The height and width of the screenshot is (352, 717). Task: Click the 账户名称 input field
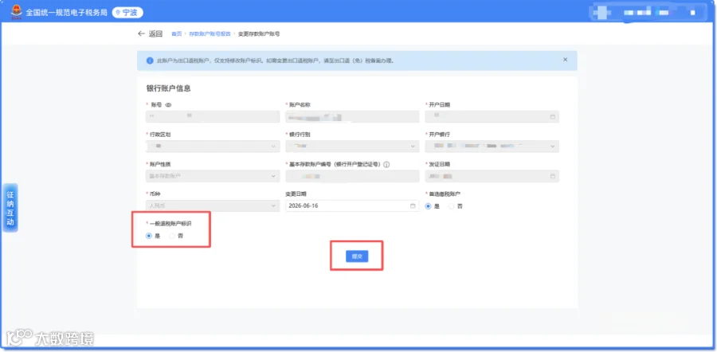pyautogui.click(x=352, y=117)
